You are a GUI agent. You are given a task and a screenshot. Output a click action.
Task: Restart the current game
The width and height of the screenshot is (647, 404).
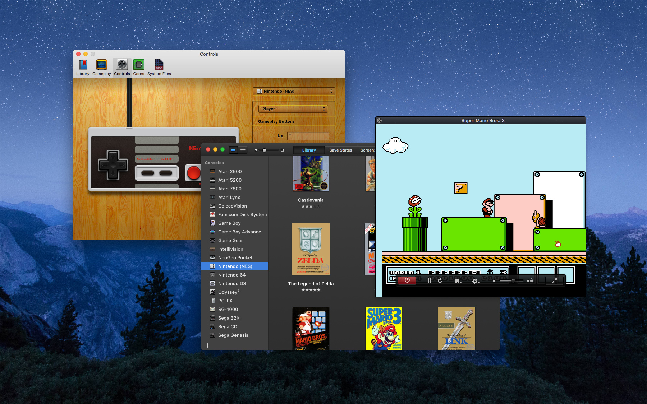[440, 280]
